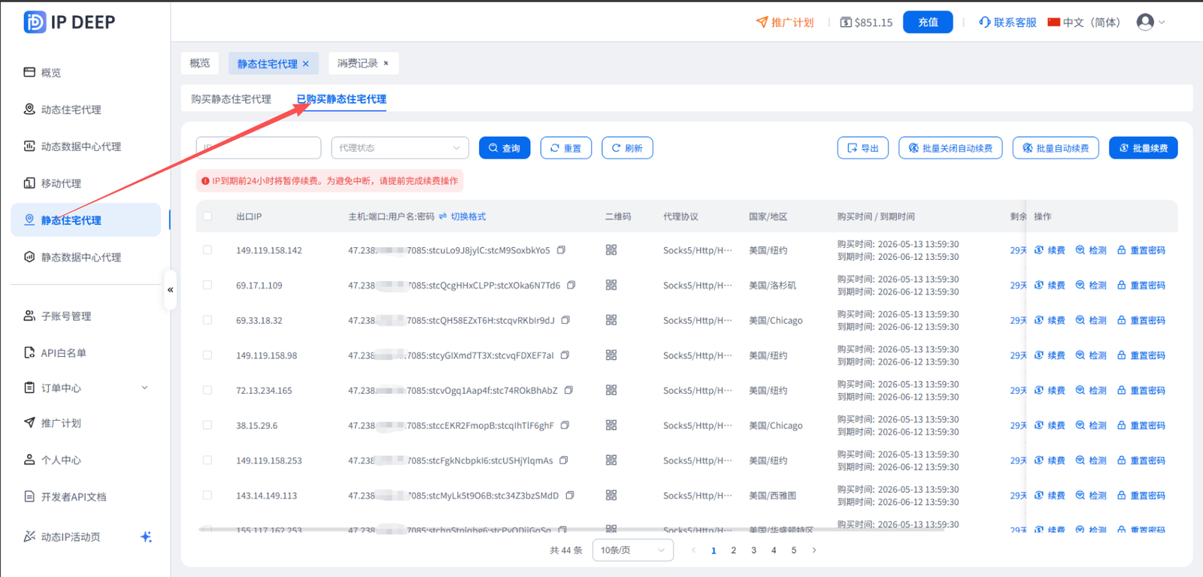Screen dimensions: 1203x577
Task: Switch to 购买静态住宅代理 tab
Action: click(231, 99)
